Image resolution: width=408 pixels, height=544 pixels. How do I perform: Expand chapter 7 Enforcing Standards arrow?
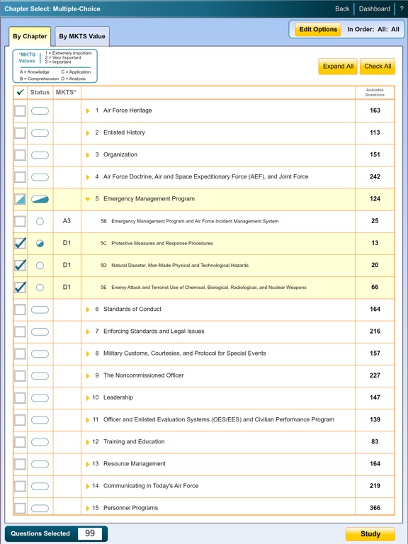click(88, 331)
